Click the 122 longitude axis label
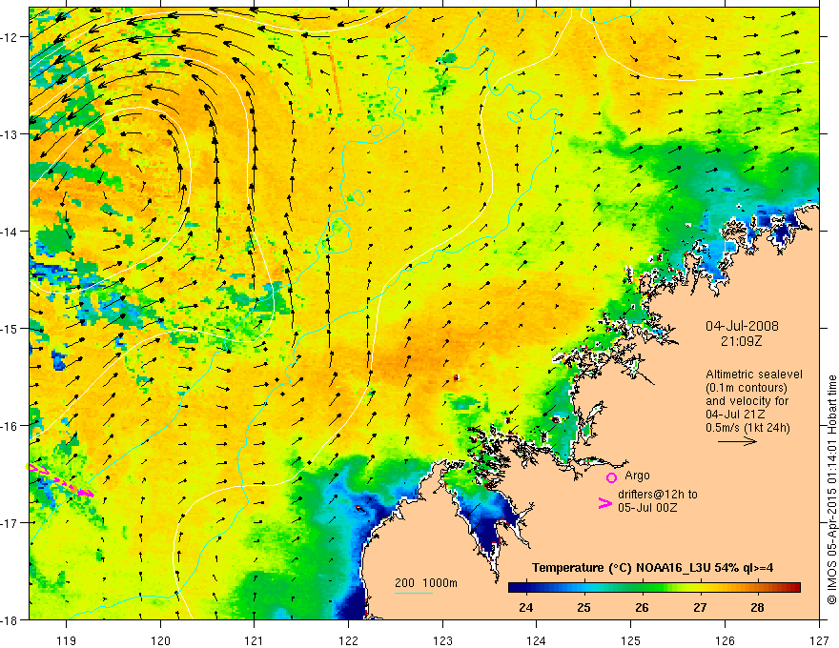 tap(348, 640)
